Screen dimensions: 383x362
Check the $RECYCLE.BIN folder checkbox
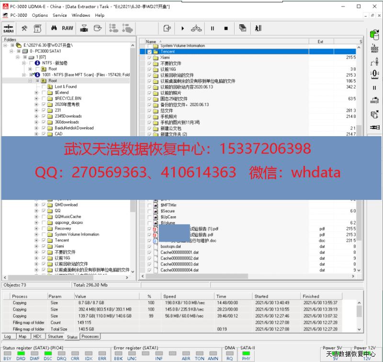tap(44, 98)
